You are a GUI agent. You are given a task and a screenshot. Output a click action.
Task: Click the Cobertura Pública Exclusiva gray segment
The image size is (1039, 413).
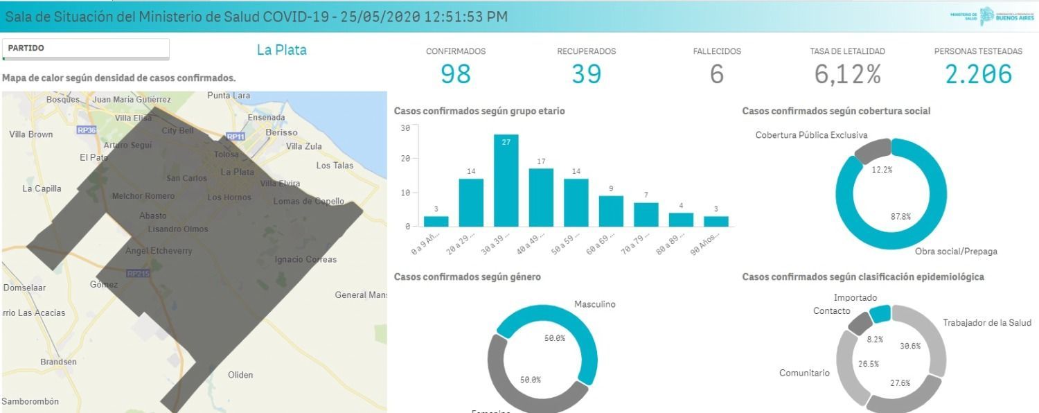(x=873, y=150)
